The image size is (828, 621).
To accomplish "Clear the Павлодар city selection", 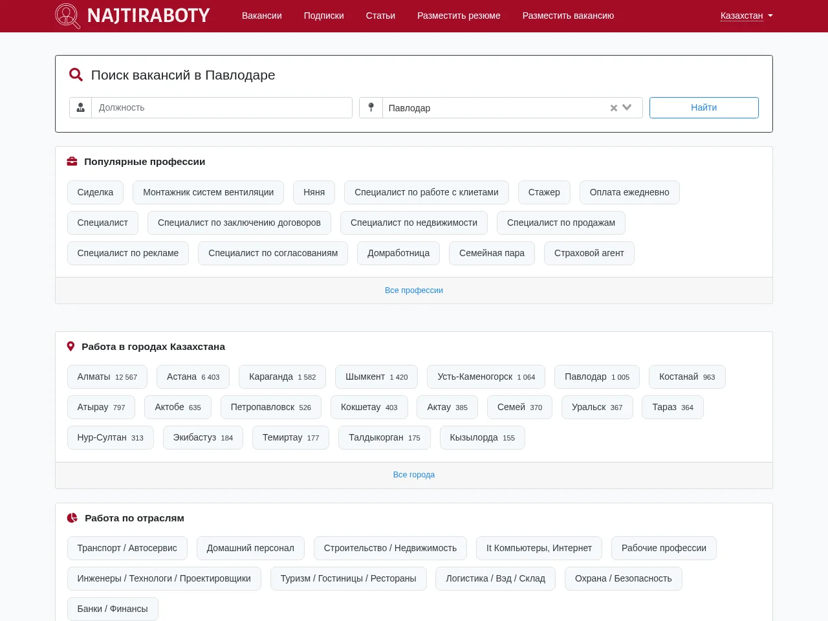I will (x=614, y=108).
